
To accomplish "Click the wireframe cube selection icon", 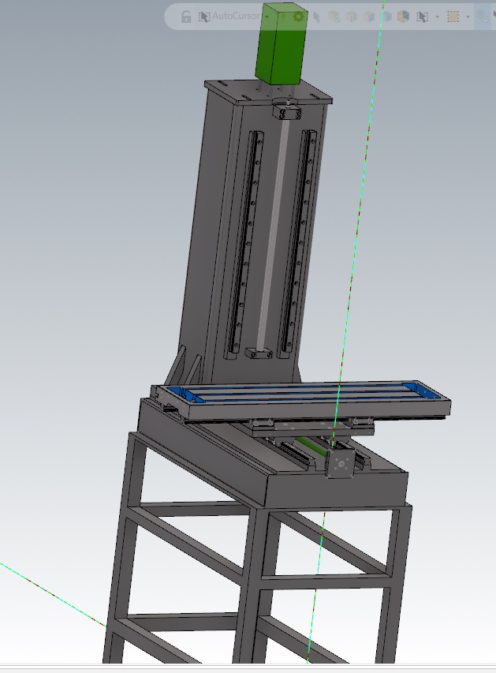I will pos(387,17).
